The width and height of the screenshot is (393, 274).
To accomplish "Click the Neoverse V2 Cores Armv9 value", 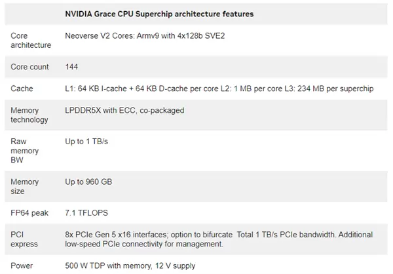I will coord(147,35).
